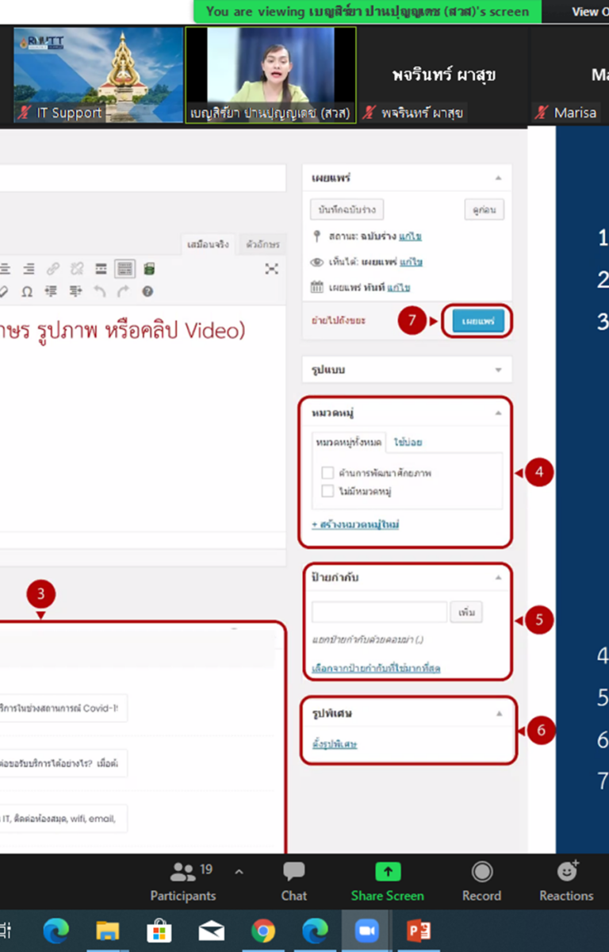Collapse the หมวดหมู่ panel arrow
Screen dimensions: 609x952
(498, 413)
